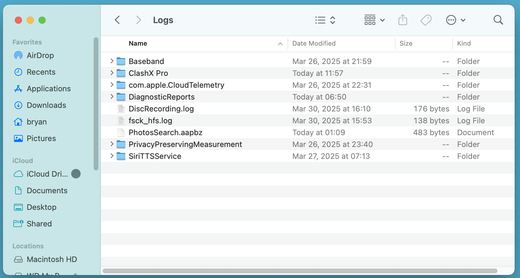
Task: Open the Tags editor icon
Action: [x=426, y=20]
